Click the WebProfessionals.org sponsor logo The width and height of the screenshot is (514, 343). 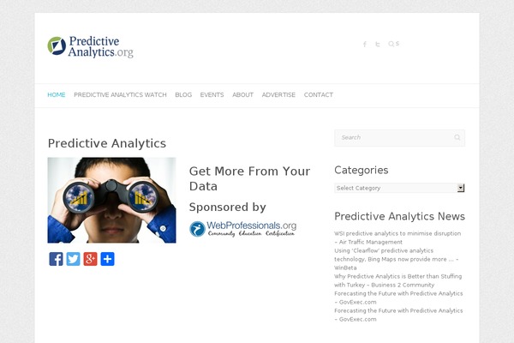tap(243, 229)
